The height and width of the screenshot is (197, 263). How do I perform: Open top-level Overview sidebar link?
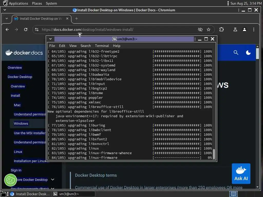tap(15, 68)
